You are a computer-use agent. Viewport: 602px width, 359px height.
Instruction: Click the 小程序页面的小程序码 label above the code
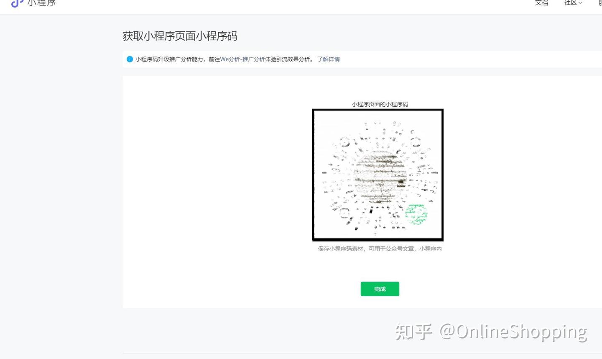pyautogui.click(x=380, y=104)
